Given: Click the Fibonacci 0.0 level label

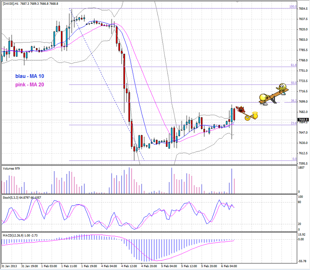Looking at the screenshot, I should tap(294, 159).
